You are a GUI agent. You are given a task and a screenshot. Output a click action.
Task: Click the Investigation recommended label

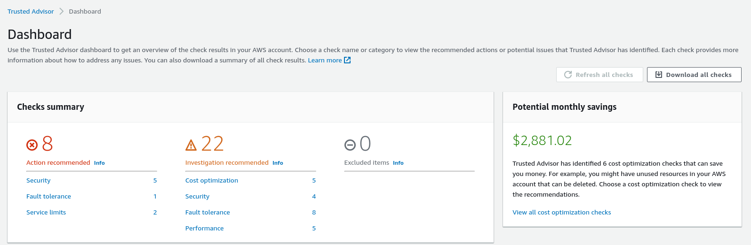tap(227, 162)
